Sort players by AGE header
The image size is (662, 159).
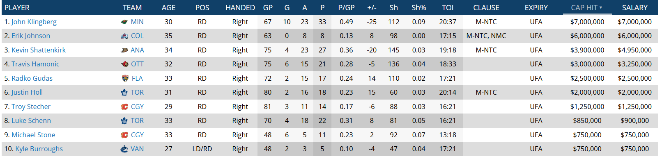168,8
